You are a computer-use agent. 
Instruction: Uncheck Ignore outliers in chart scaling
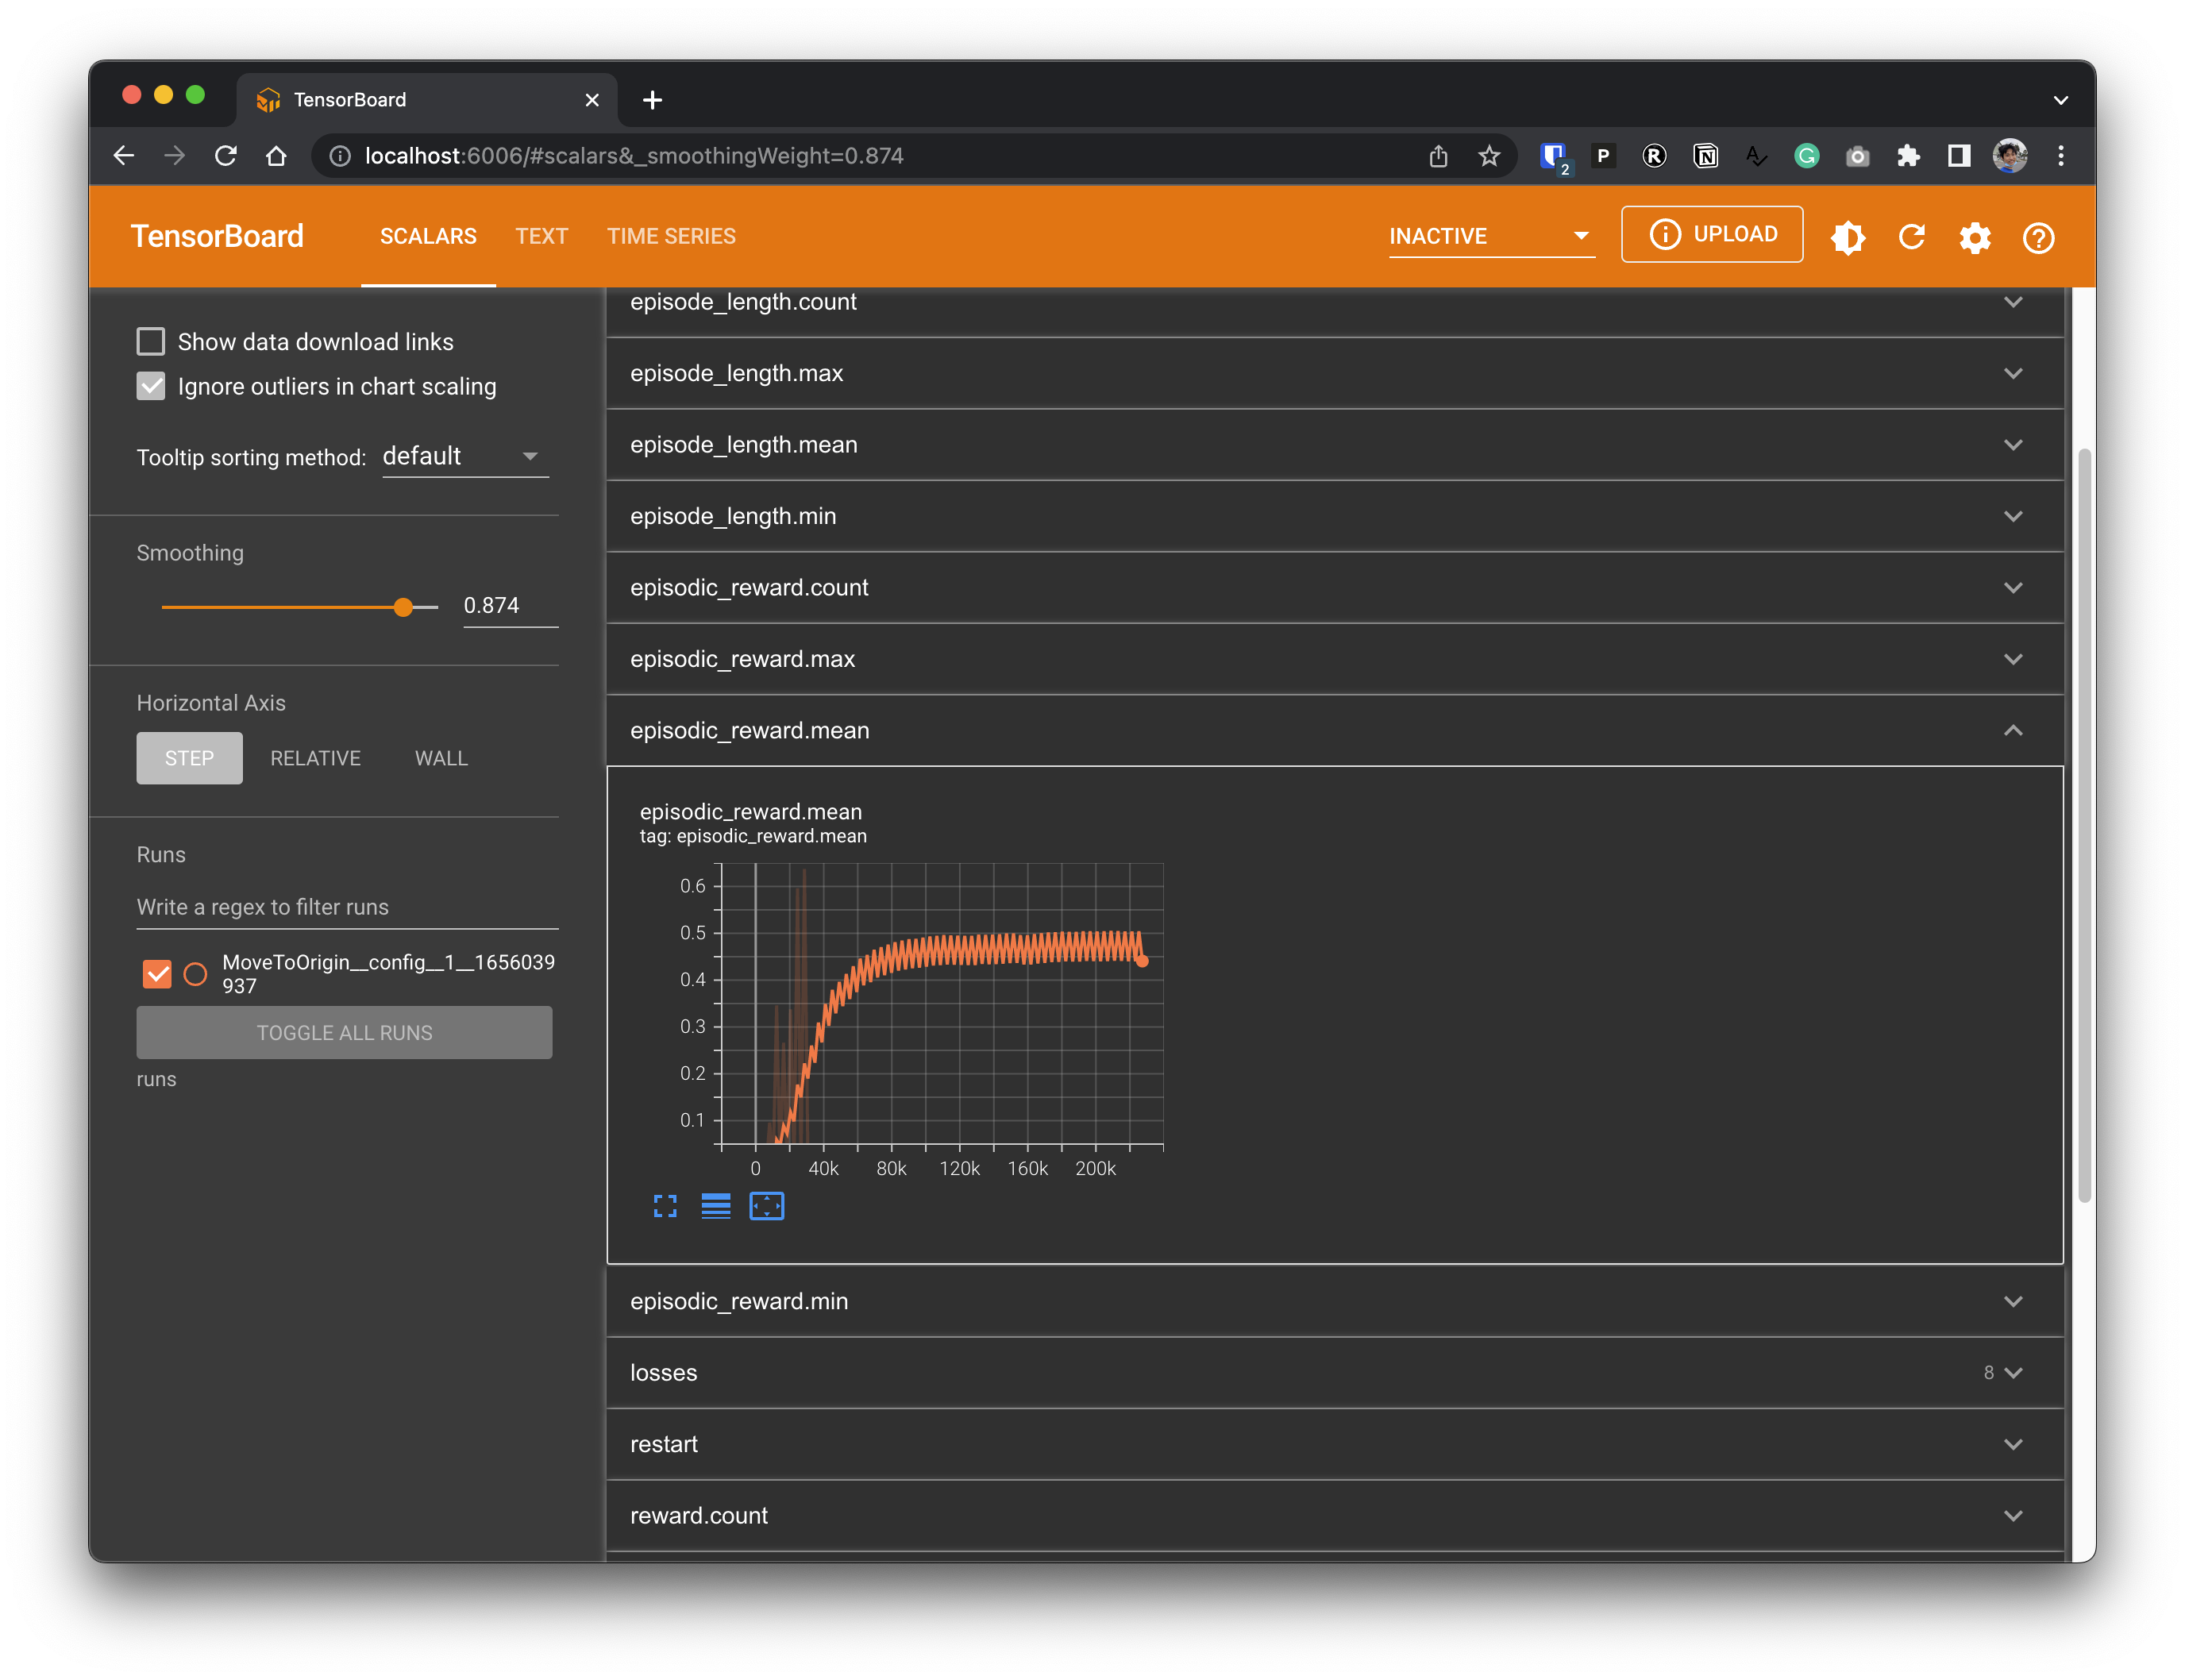pos(151,386)
